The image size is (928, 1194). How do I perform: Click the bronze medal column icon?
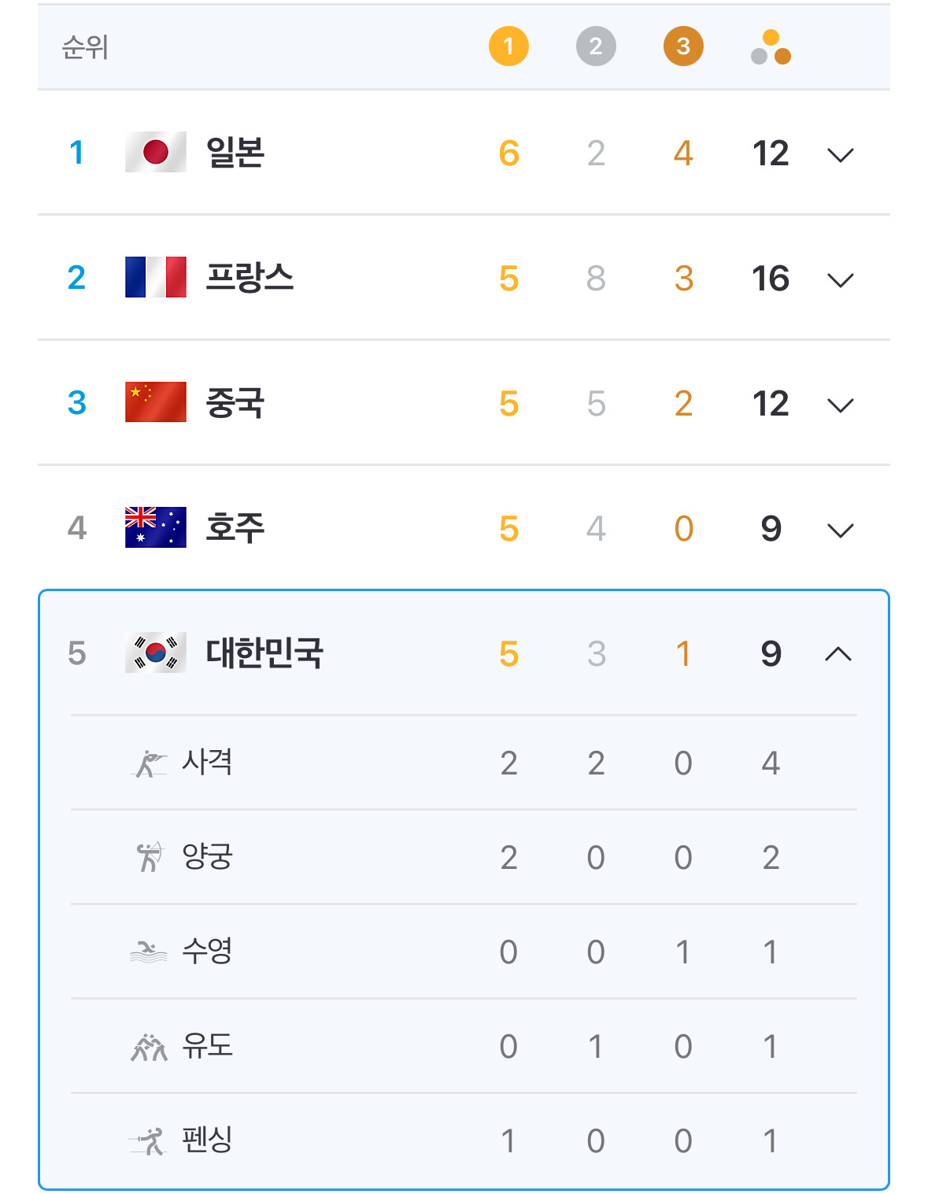(x=683, y=46)
